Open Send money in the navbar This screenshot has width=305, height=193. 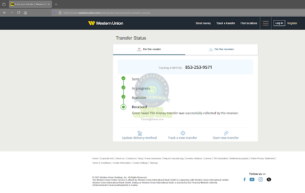203,23
